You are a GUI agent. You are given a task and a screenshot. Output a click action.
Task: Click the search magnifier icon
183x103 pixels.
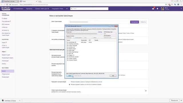pyautogui.click(x=71, y=9)
